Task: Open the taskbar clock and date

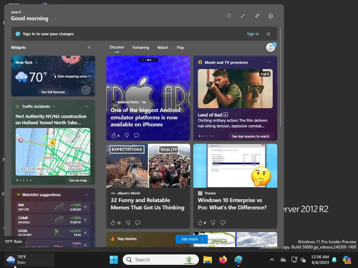Action: pos(320,260)
